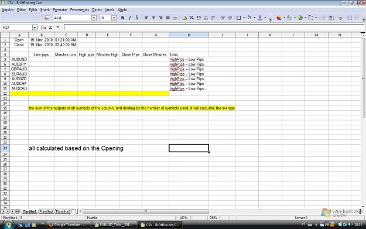Click the magic-wand-like toolbar icon
Screen dimensions: 366x229
(341, 18)
